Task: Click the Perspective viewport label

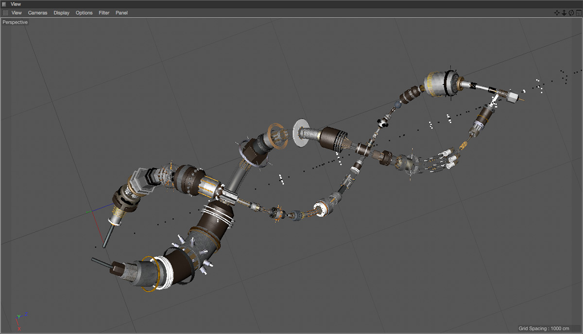Action: (x=15, y=22)
